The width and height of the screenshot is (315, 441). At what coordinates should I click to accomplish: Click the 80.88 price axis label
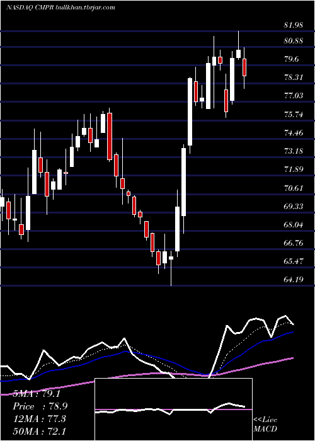(x=294, y=41)
